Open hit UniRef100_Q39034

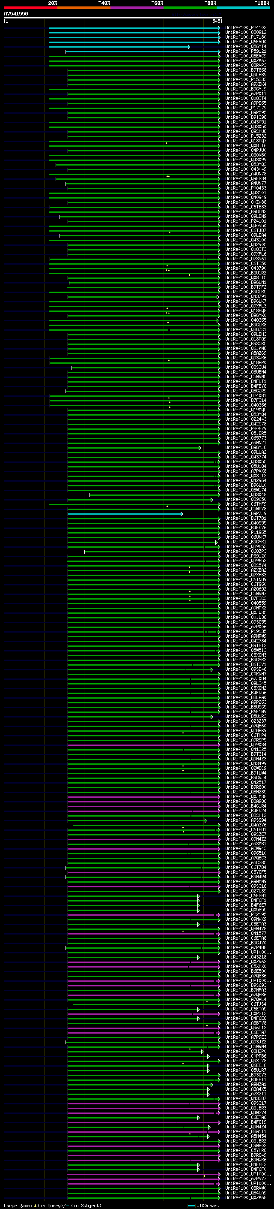tap(246, 745)
